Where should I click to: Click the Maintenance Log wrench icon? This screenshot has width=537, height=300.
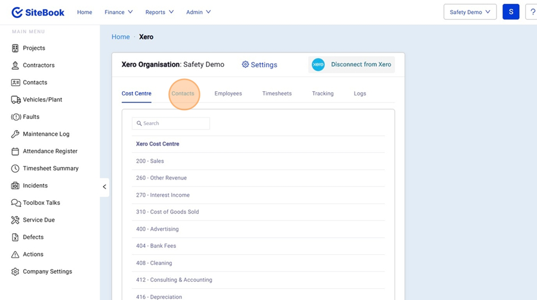(x=16, y=134)
